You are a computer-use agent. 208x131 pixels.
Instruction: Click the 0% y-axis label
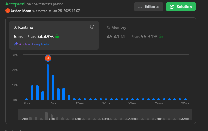point(15,100)
